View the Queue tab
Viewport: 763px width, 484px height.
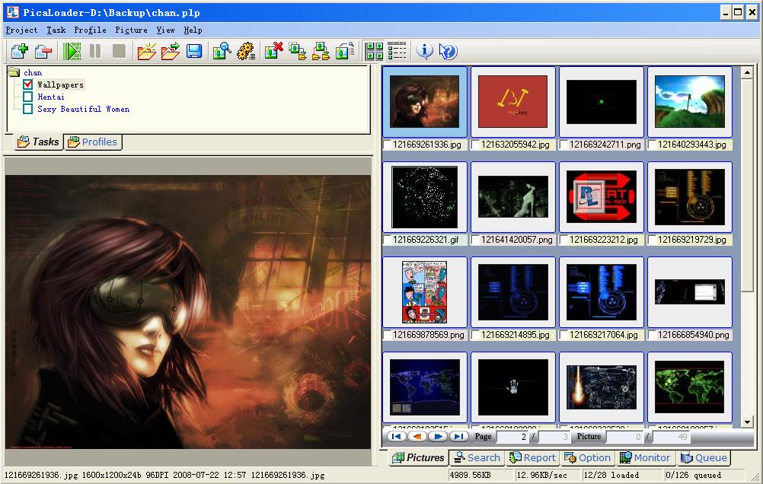click(x=704, y=457)
